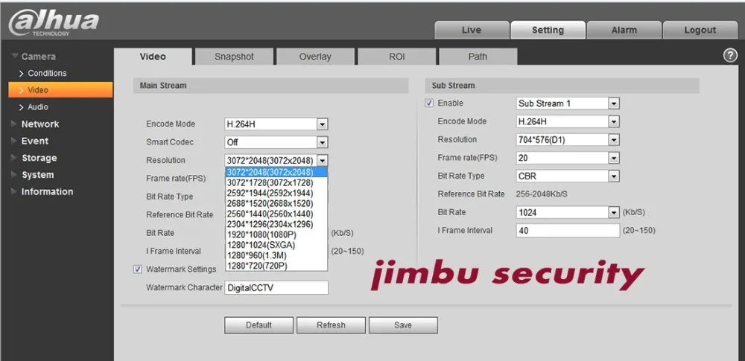Click the Main Stream section header

click(x=271, y=86)
